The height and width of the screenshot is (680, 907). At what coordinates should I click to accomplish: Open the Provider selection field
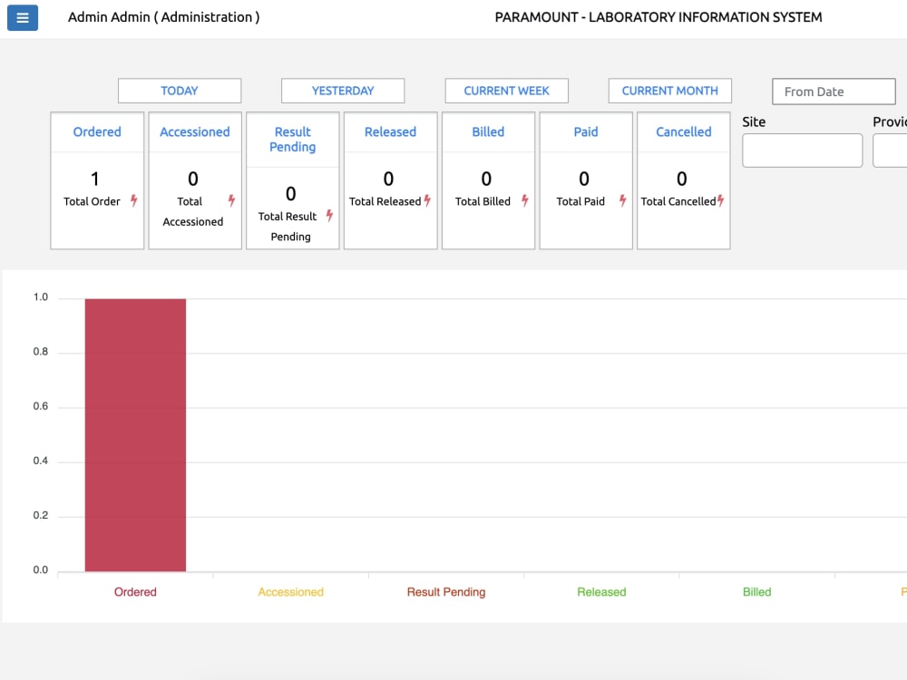pos(893,151)
